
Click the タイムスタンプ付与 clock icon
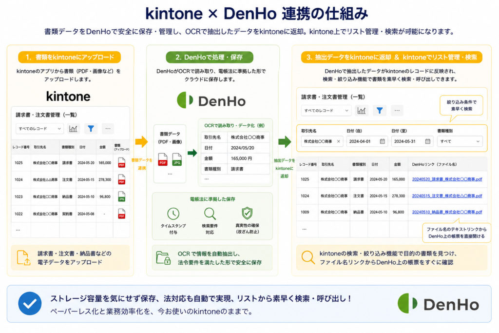(173, 214)
